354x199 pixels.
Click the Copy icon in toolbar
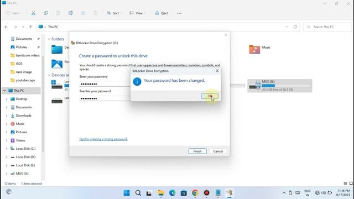point(46,13)
